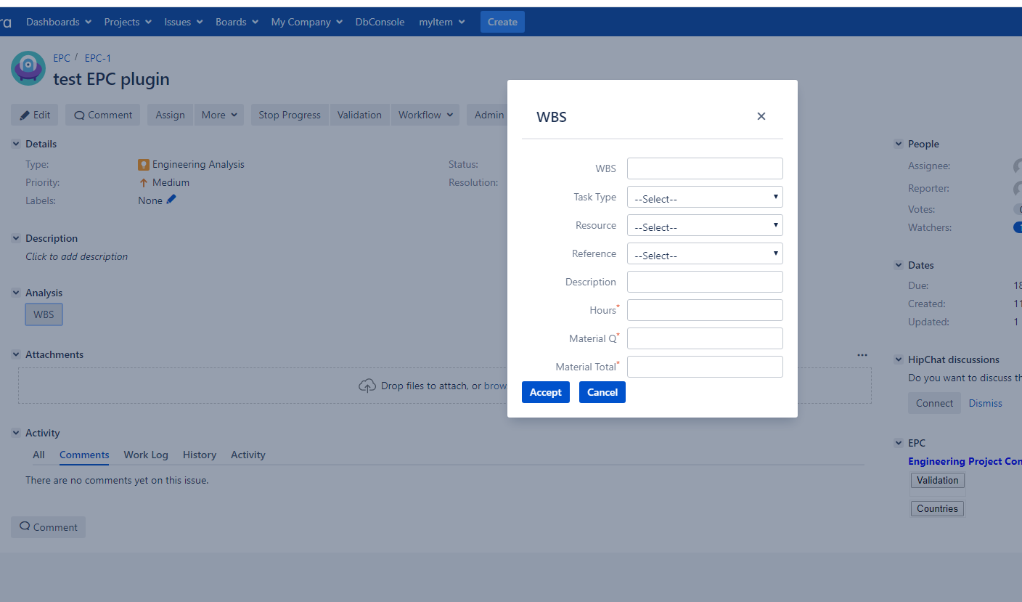Click the Material Total input field
Viewport: 1022px width, 602px height.
click(x=705, y=367)
